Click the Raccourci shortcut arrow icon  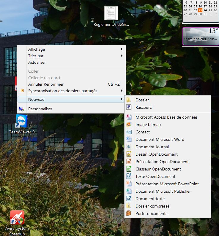coord(129,108)
